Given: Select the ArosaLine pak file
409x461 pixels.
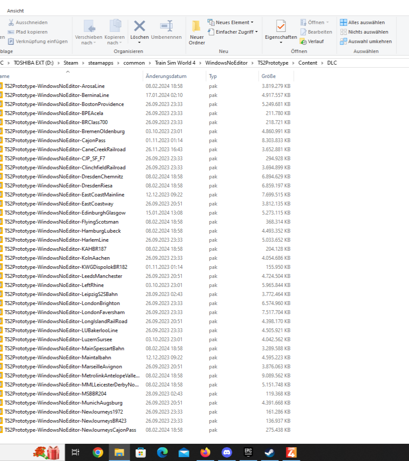Looking at the screenshot, I should coord(55,86).
